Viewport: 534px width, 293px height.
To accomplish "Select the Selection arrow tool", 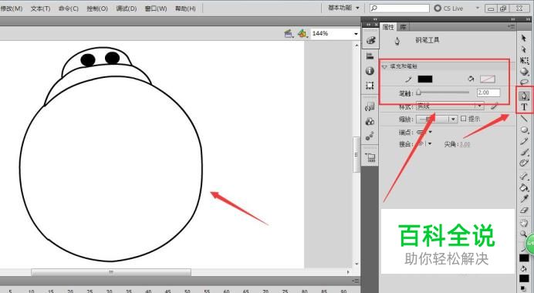I will (524, 38).
